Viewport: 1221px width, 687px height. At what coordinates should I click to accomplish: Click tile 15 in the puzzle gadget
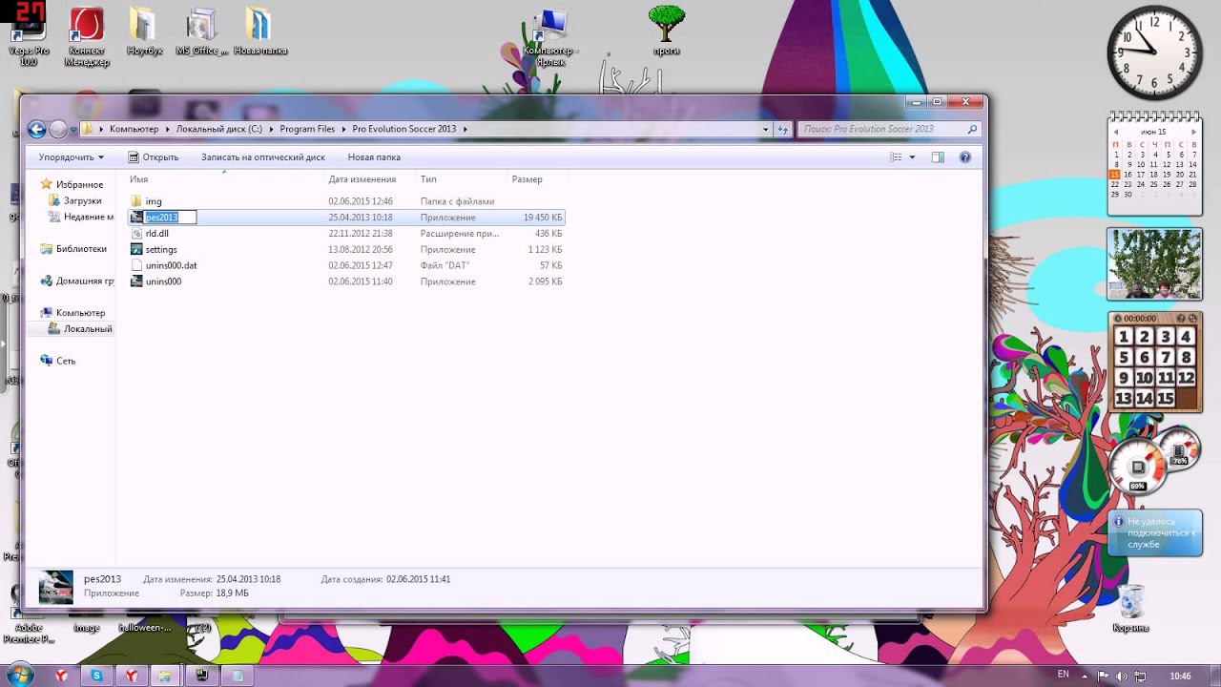tap(1165, 399)
